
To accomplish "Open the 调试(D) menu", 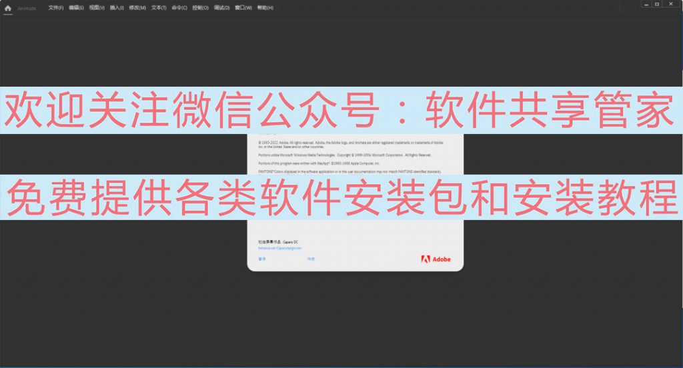I will pos(221,8).
